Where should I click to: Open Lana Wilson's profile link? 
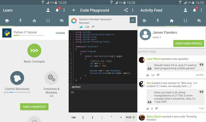[154, 59]
